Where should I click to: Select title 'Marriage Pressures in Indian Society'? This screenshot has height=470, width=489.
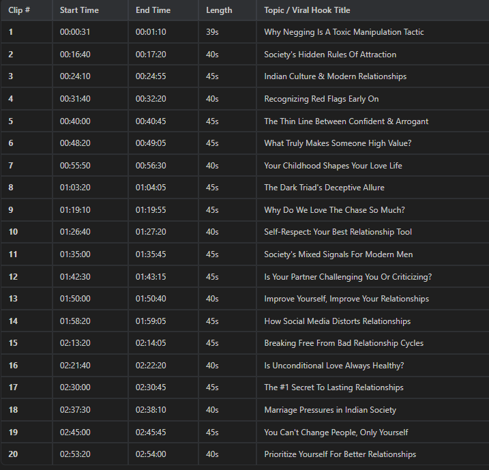[x=330, y=409]
